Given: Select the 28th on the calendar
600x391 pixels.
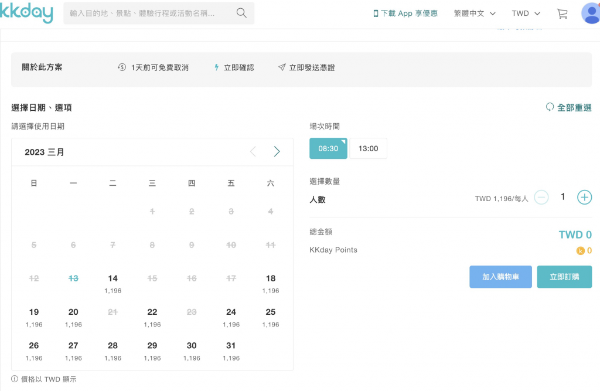Looking at the screenshot, I should click(x=113, y=351).
